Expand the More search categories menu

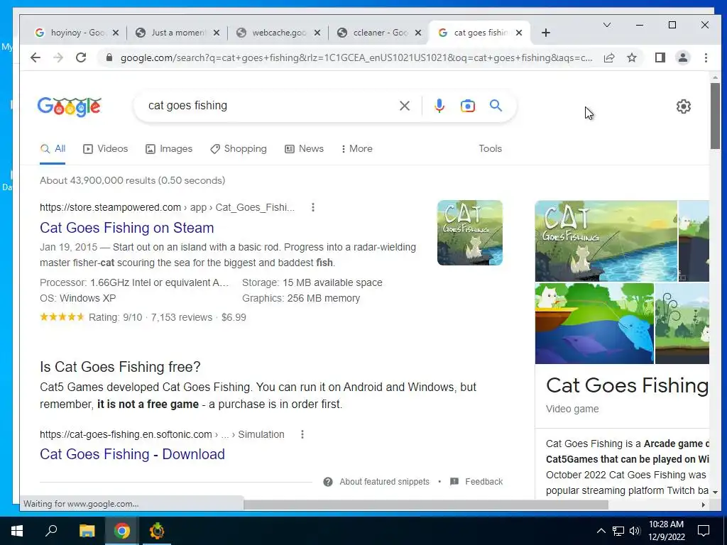[356, 149]
